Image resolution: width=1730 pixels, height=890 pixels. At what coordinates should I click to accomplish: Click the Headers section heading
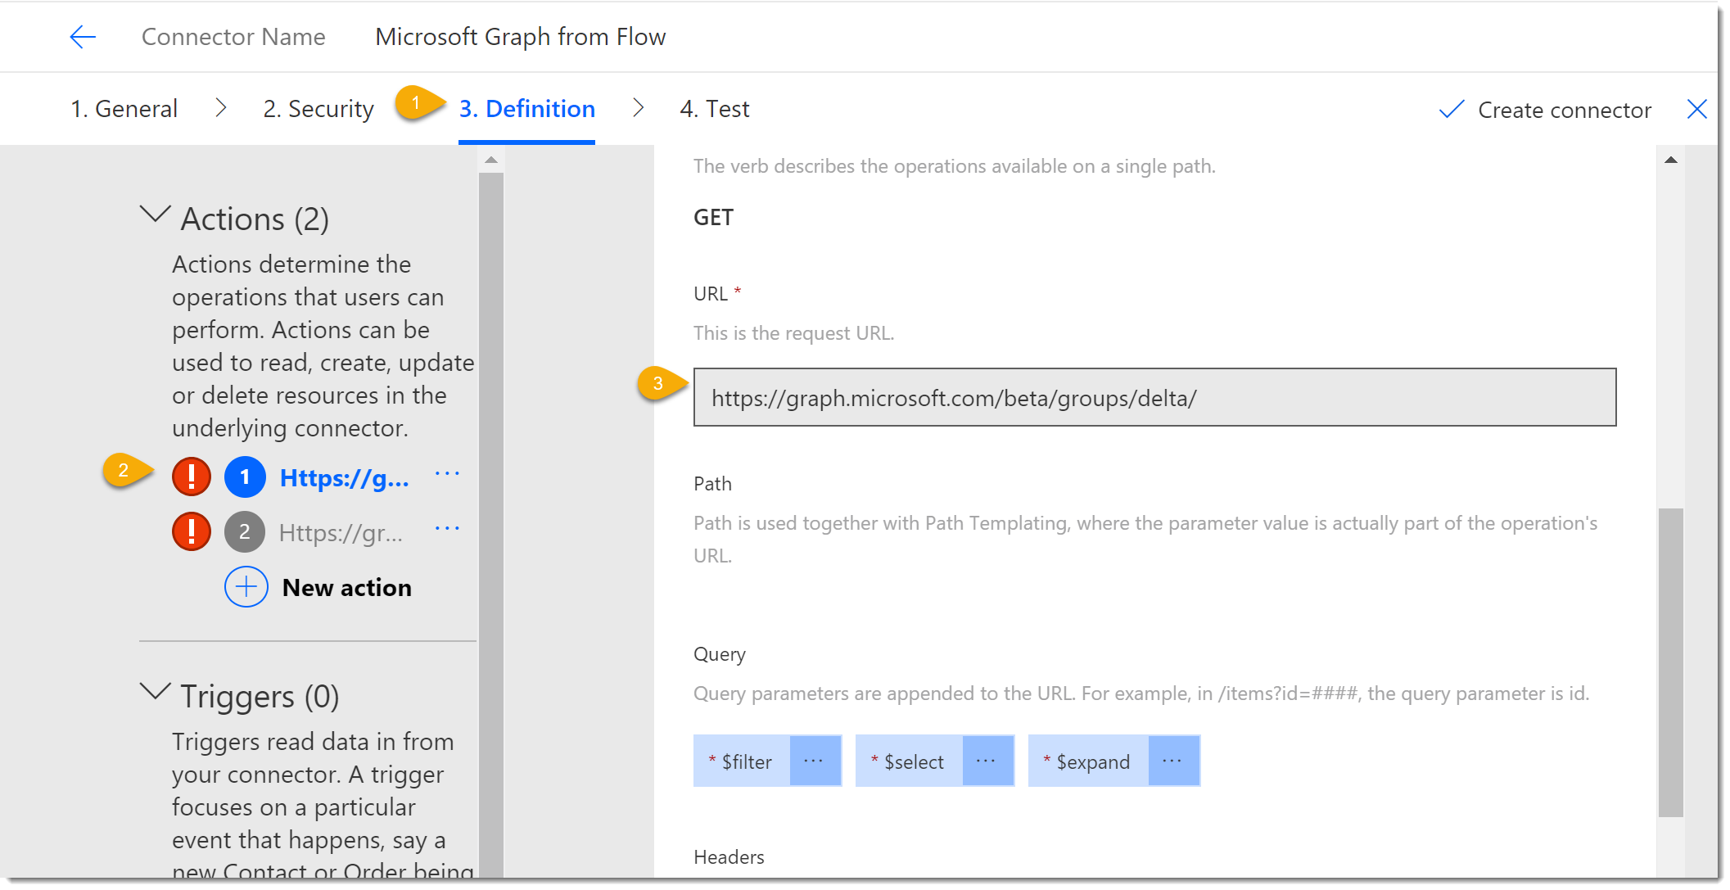pyautogui.click(x=729, y=857)
